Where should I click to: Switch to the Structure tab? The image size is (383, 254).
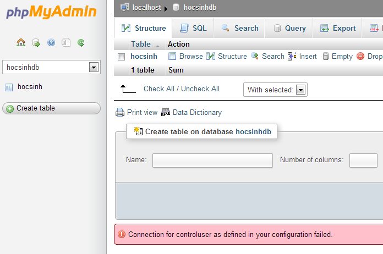click(144, 28)
